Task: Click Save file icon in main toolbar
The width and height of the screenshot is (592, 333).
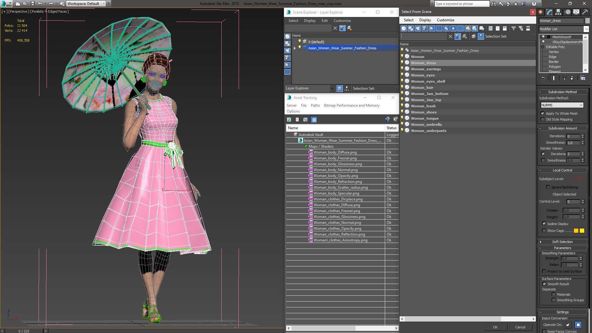Action: [x=32, y=4]
